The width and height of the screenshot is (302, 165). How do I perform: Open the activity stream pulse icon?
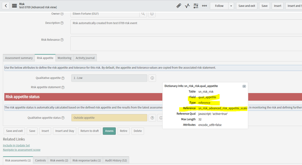tap(187, 6)
